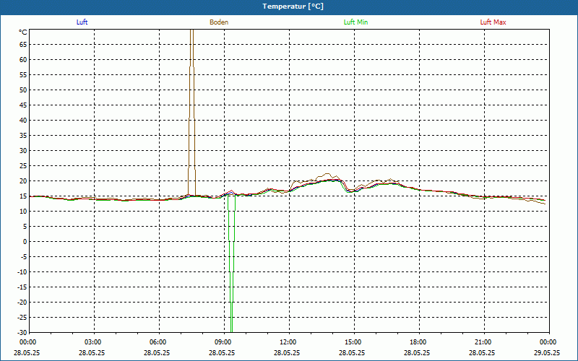The image size is (578, 361).
Task: Select the Boden legend label
Action: [219, 22]
